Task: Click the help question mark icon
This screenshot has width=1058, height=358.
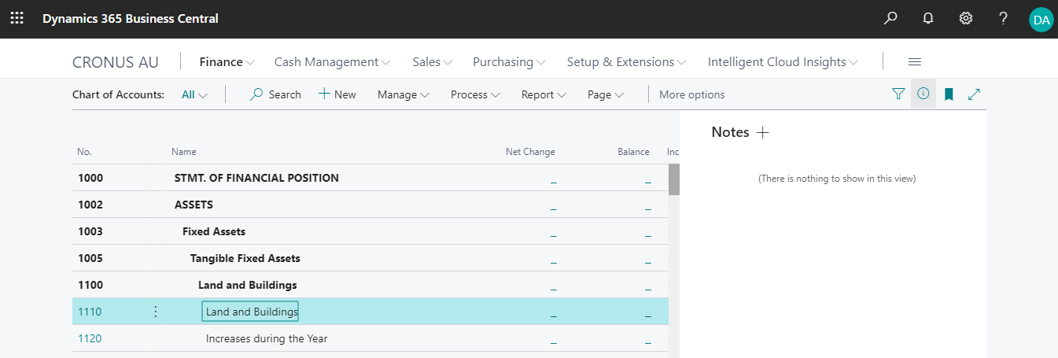Action: click(1004, 18)
